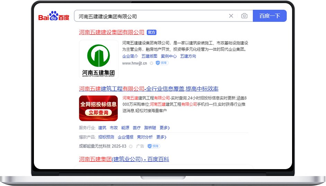Open the 河南五建集团 green logo thumbnail
Image resolution: width=326 pixels, height=186 pixels.
click(x=99, y=60)
